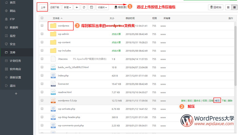Screen dimensions: 238x135
Task: Click the 计划任务 calendar icon
Action: pyautogui.click(x=6, y=61)
